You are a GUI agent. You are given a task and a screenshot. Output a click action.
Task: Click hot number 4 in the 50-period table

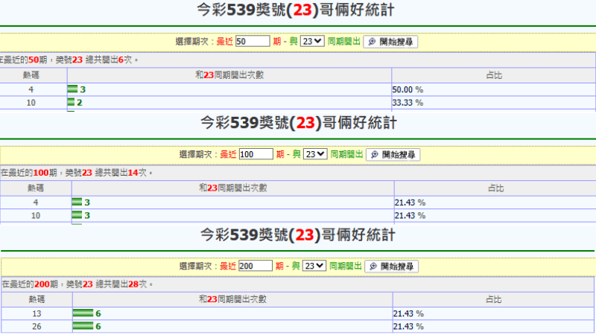click(x=31, y=89)
